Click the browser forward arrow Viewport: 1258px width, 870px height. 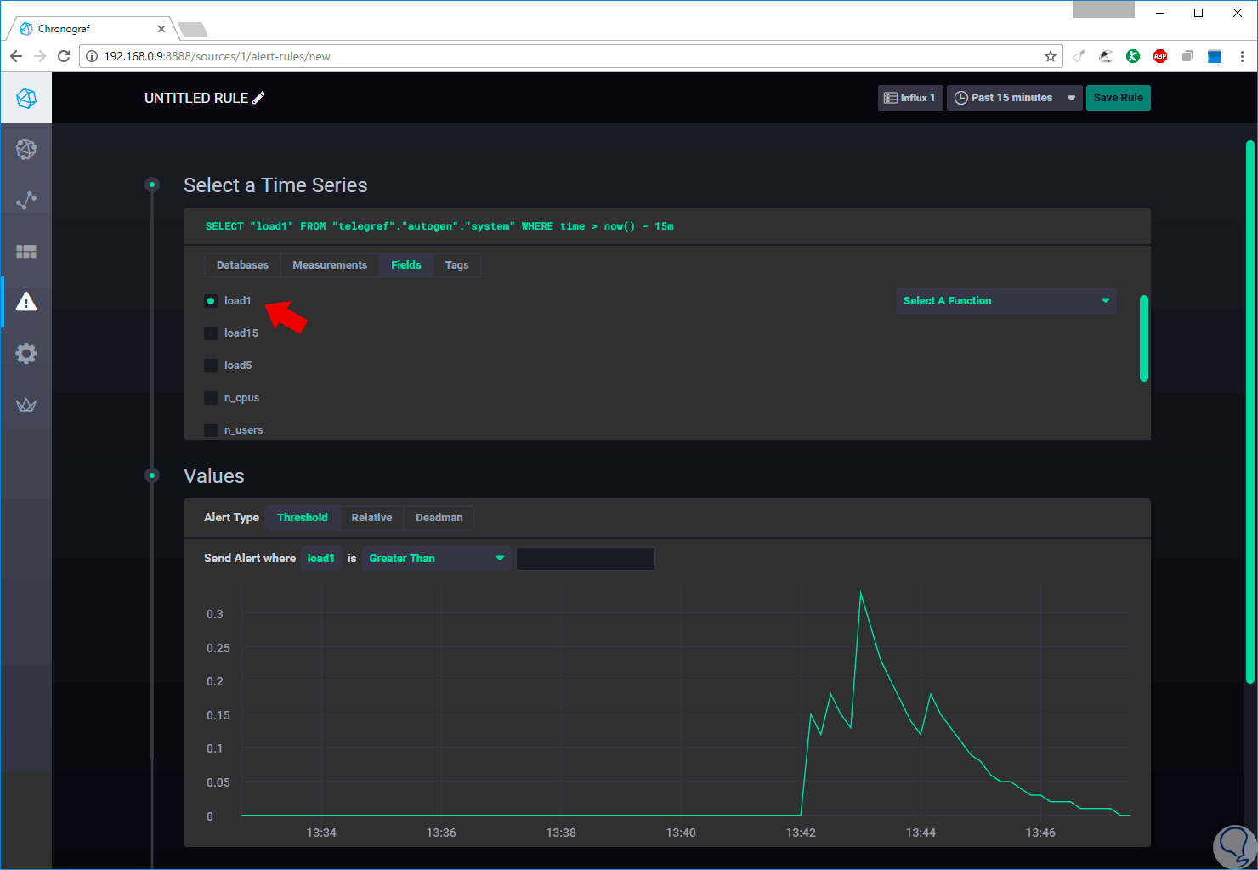coord(40,56)
